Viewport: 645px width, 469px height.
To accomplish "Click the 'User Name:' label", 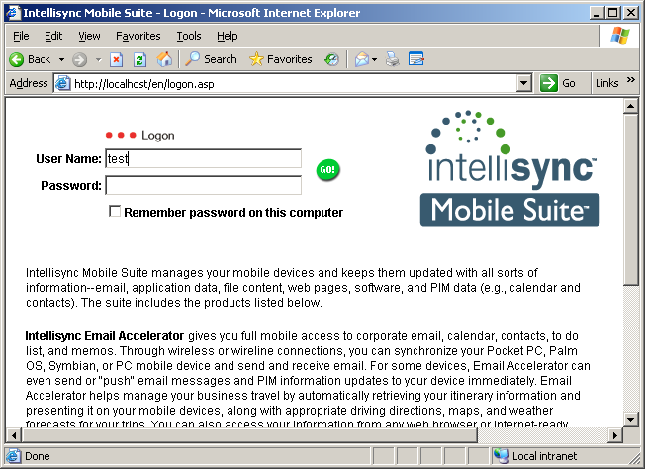I will tap(68, 158).
